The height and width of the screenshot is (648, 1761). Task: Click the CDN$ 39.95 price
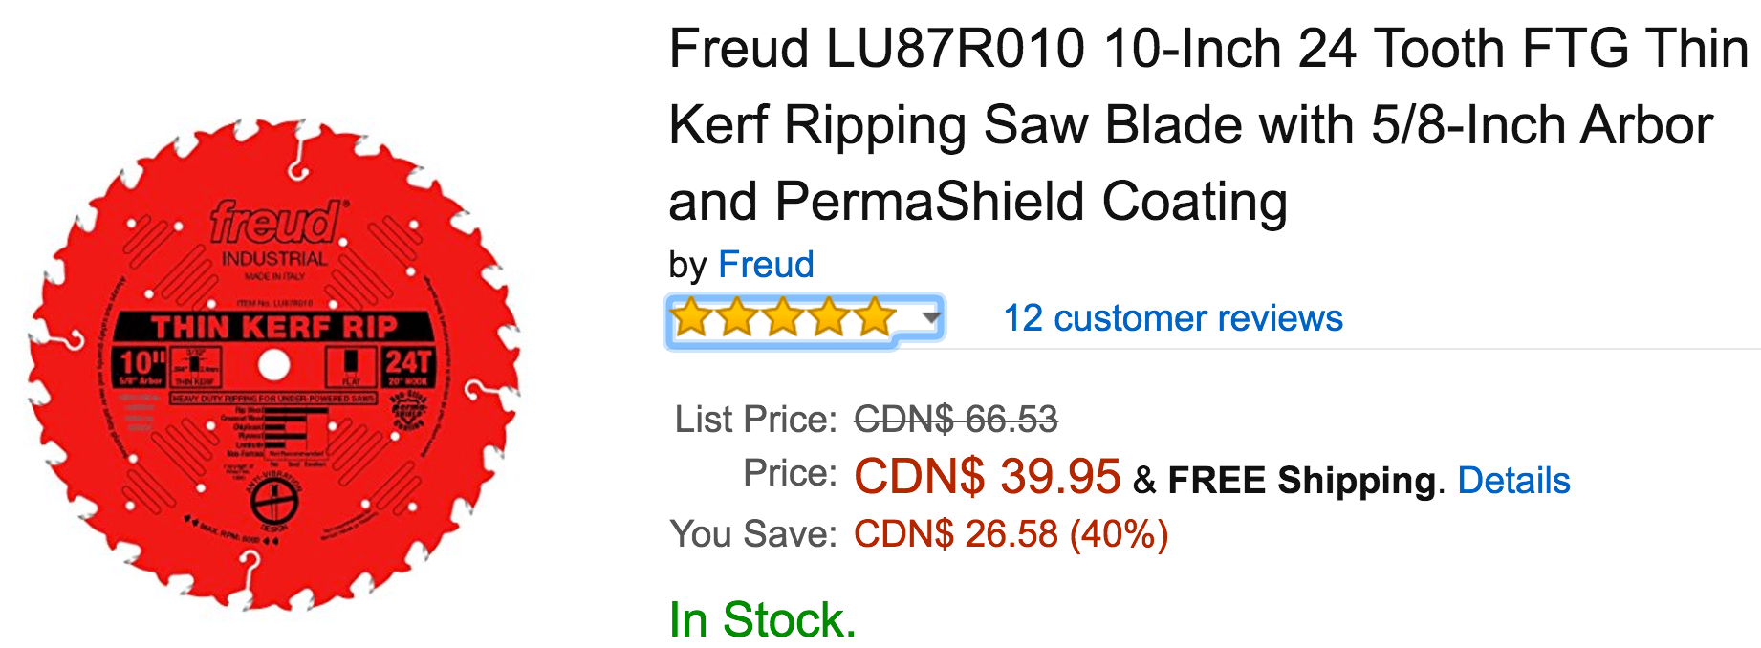coord(987,476)
